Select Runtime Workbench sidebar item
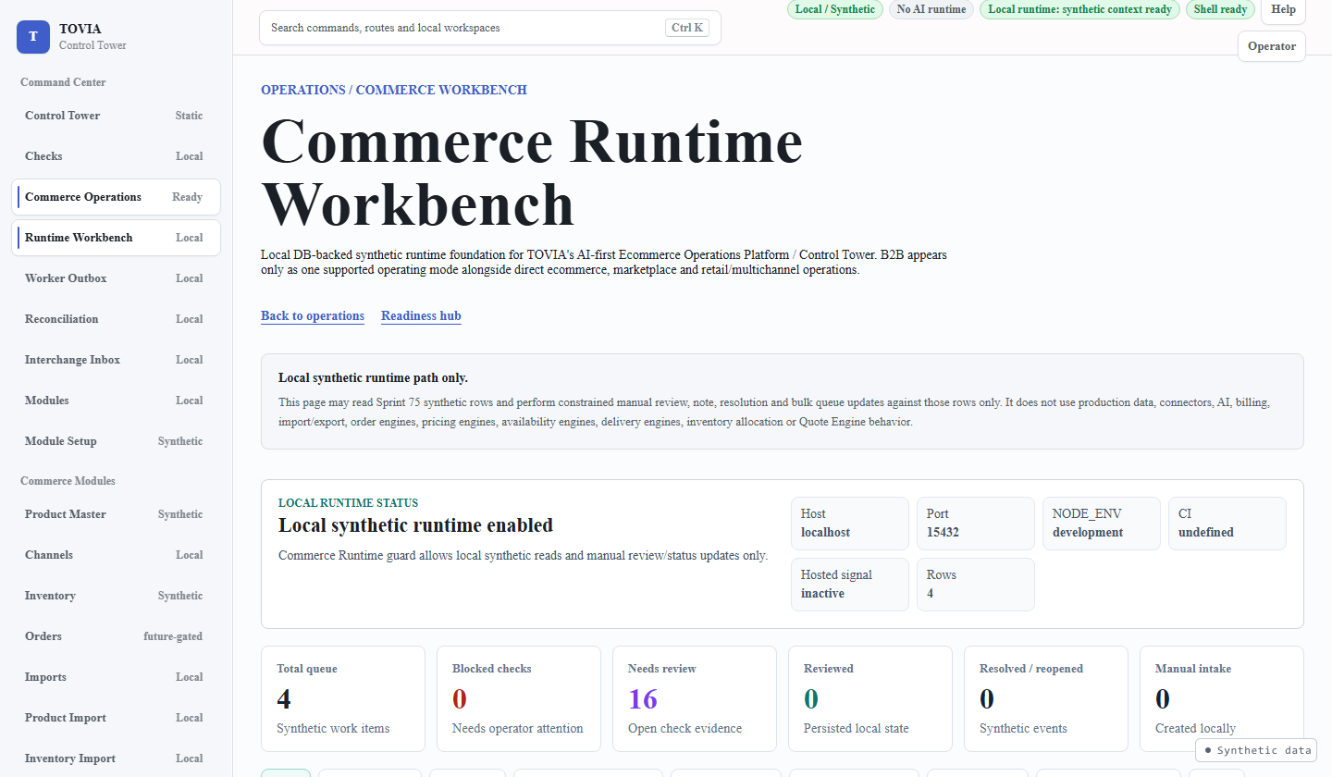This screenshot has width=1332, height=777. tap(116, 238)
